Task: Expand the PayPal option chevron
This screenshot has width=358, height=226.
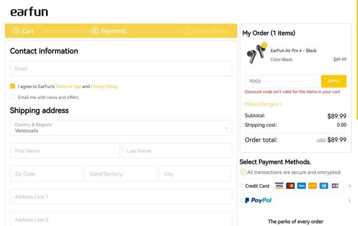Action: point(350,201)
